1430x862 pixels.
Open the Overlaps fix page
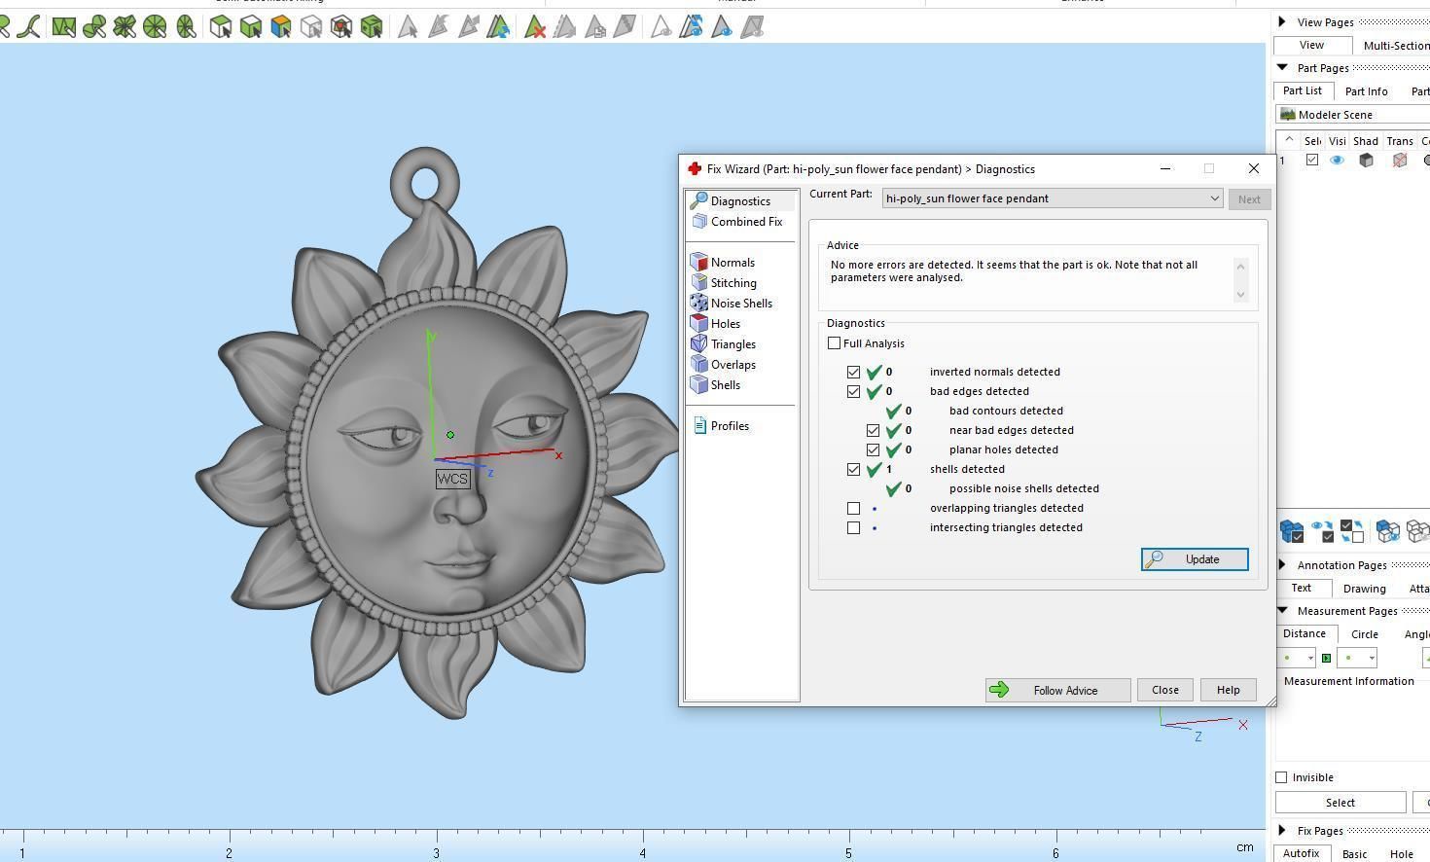733,365
